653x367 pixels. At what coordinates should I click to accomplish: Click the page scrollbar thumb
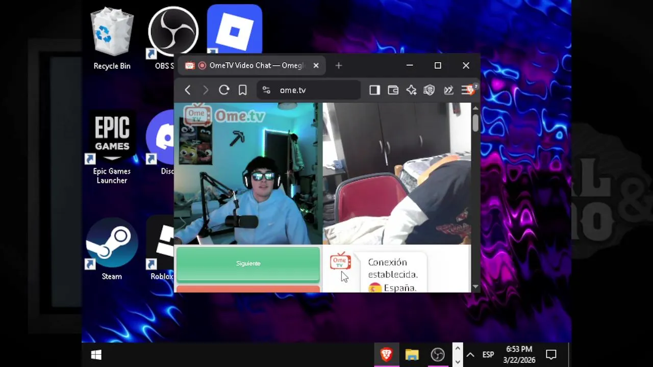475,123
